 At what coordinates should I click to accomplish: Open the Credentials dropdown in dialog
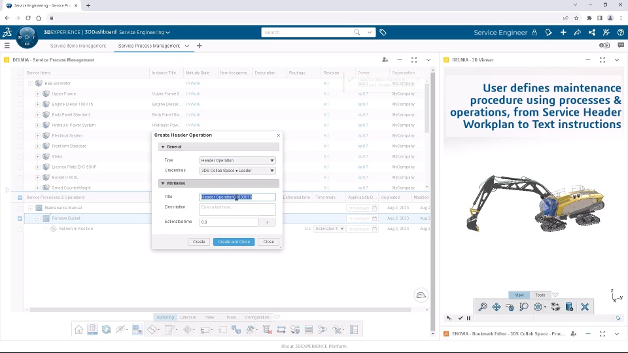(237, 171)
